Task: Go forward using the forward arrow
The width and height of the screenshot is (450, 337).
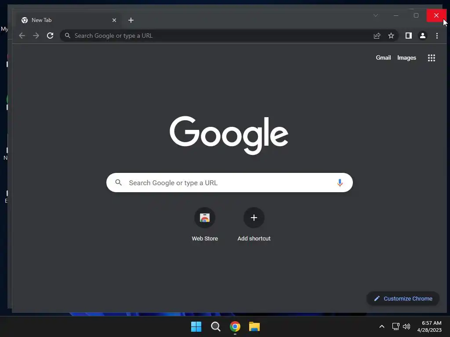Action: click(36, 36)
